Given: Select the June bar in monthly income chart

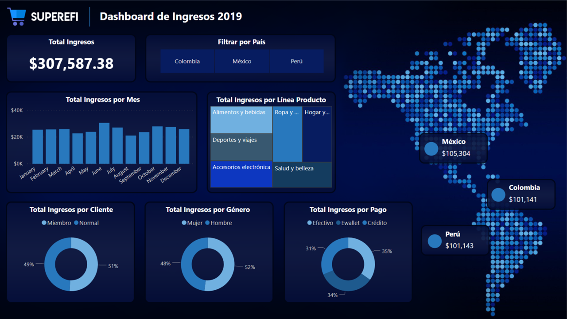Looking at the screenshot, I should pos(104,142).
